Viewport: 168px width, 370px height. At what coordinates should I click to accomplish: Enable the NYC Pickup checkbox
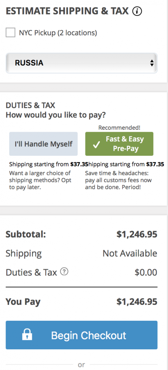click(x=10, y=33)
